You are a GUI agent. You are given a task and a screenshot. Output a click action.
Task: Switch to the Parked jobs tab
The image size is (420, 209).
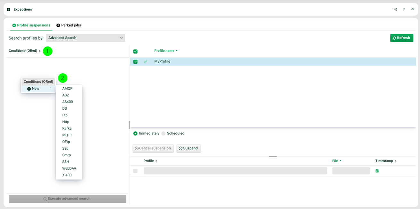69,25
